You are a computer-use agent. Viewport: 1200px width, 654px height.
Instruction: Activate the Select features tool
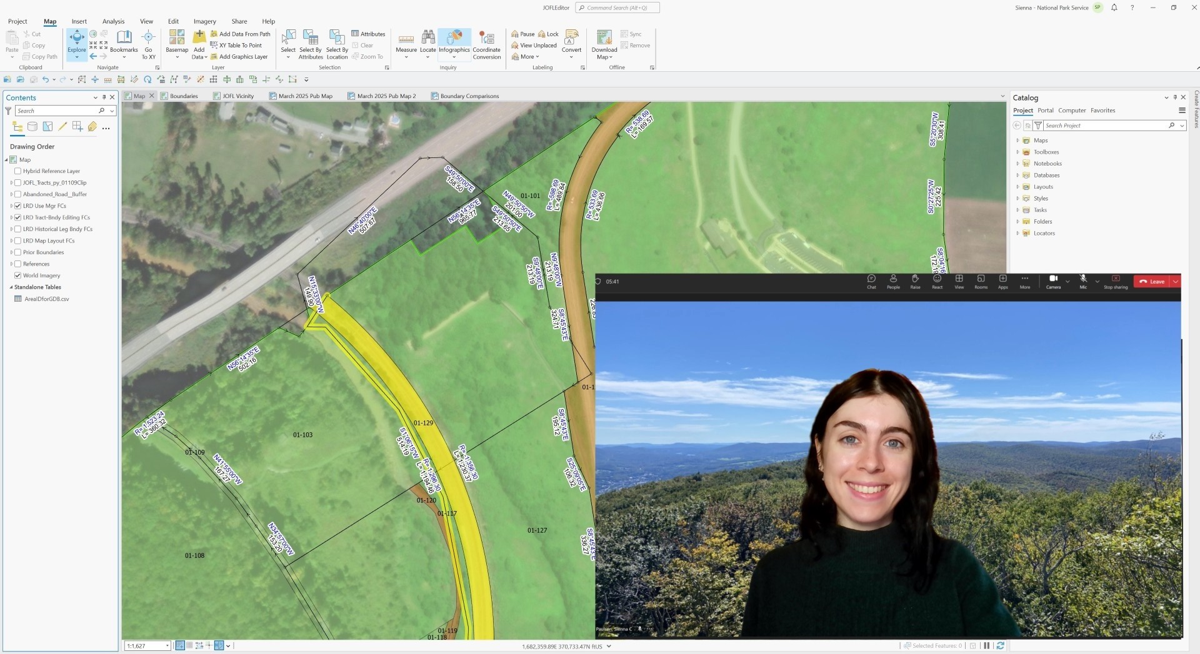(x=288, y=44)
